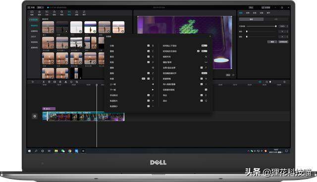Click the fullscreen icon below the preview
317x182 pixels.
click(x=233, y=75)
